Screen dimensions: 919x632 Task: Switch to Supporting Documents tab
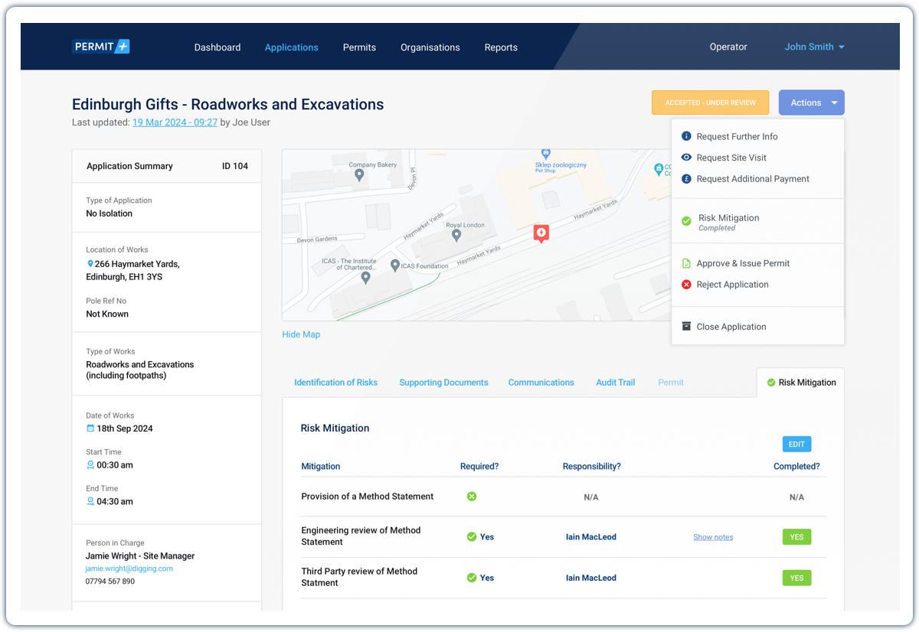click(x=443, y=383)
